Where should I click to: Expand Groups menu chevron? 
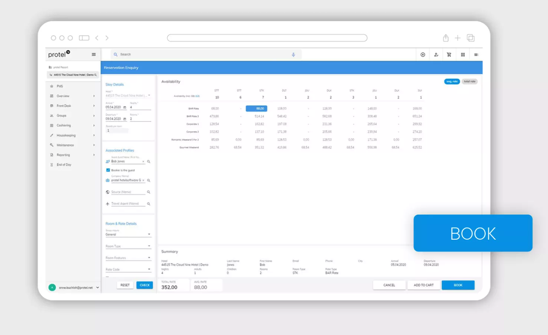94,116
